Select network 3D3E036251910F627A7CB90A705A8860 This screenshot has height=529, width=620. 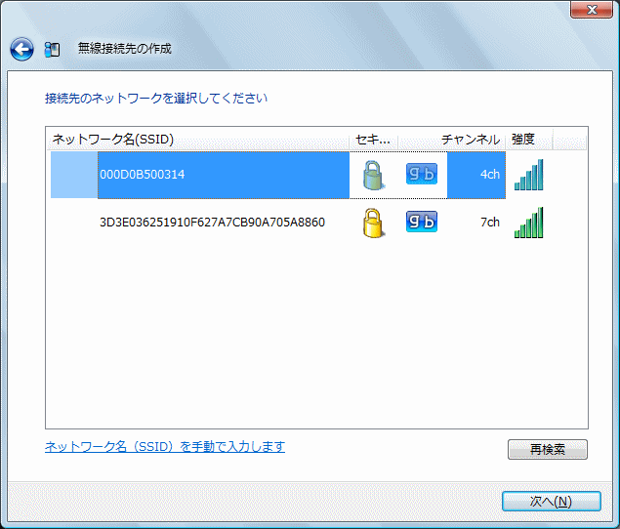tap(212, 223)
